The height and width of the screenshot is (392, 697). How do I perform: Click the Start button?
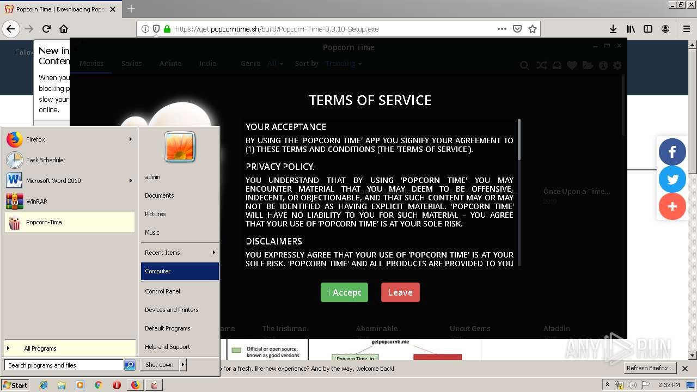coord(15,385)
